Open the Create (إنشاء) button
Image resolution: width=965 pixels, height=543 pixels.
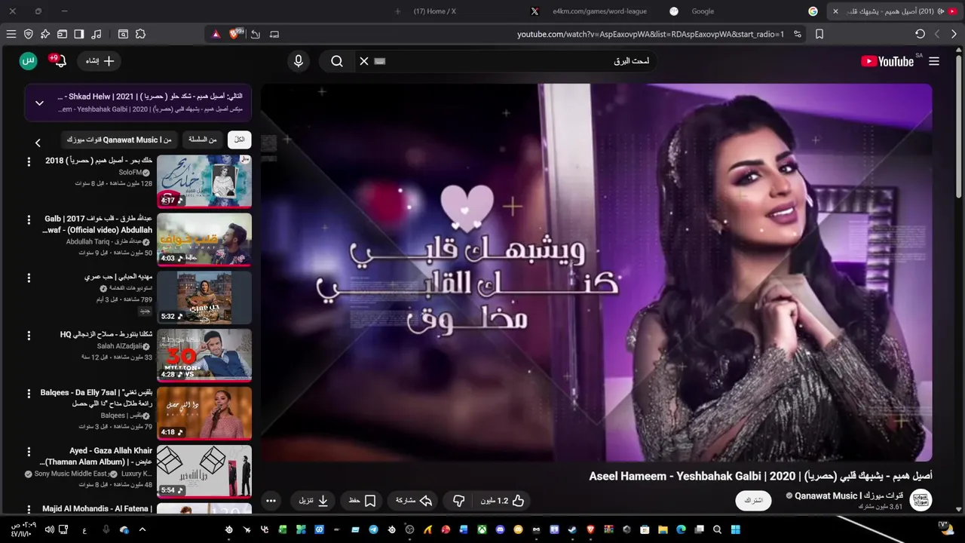tap(99, 61)
